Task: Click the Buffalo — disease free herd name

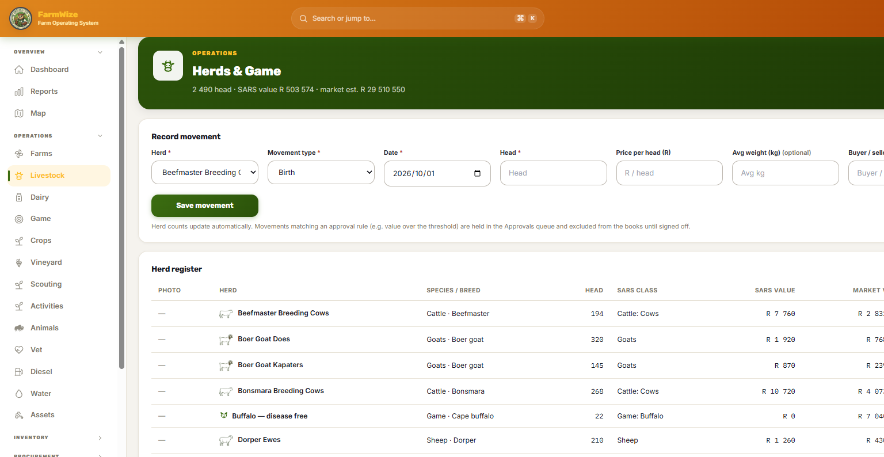Action: tap(270, 416)
